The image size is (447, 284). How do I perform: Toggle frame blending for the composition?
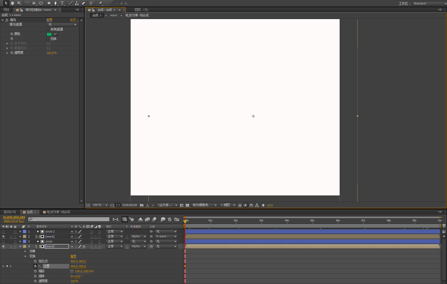click(x=147, y=219)
